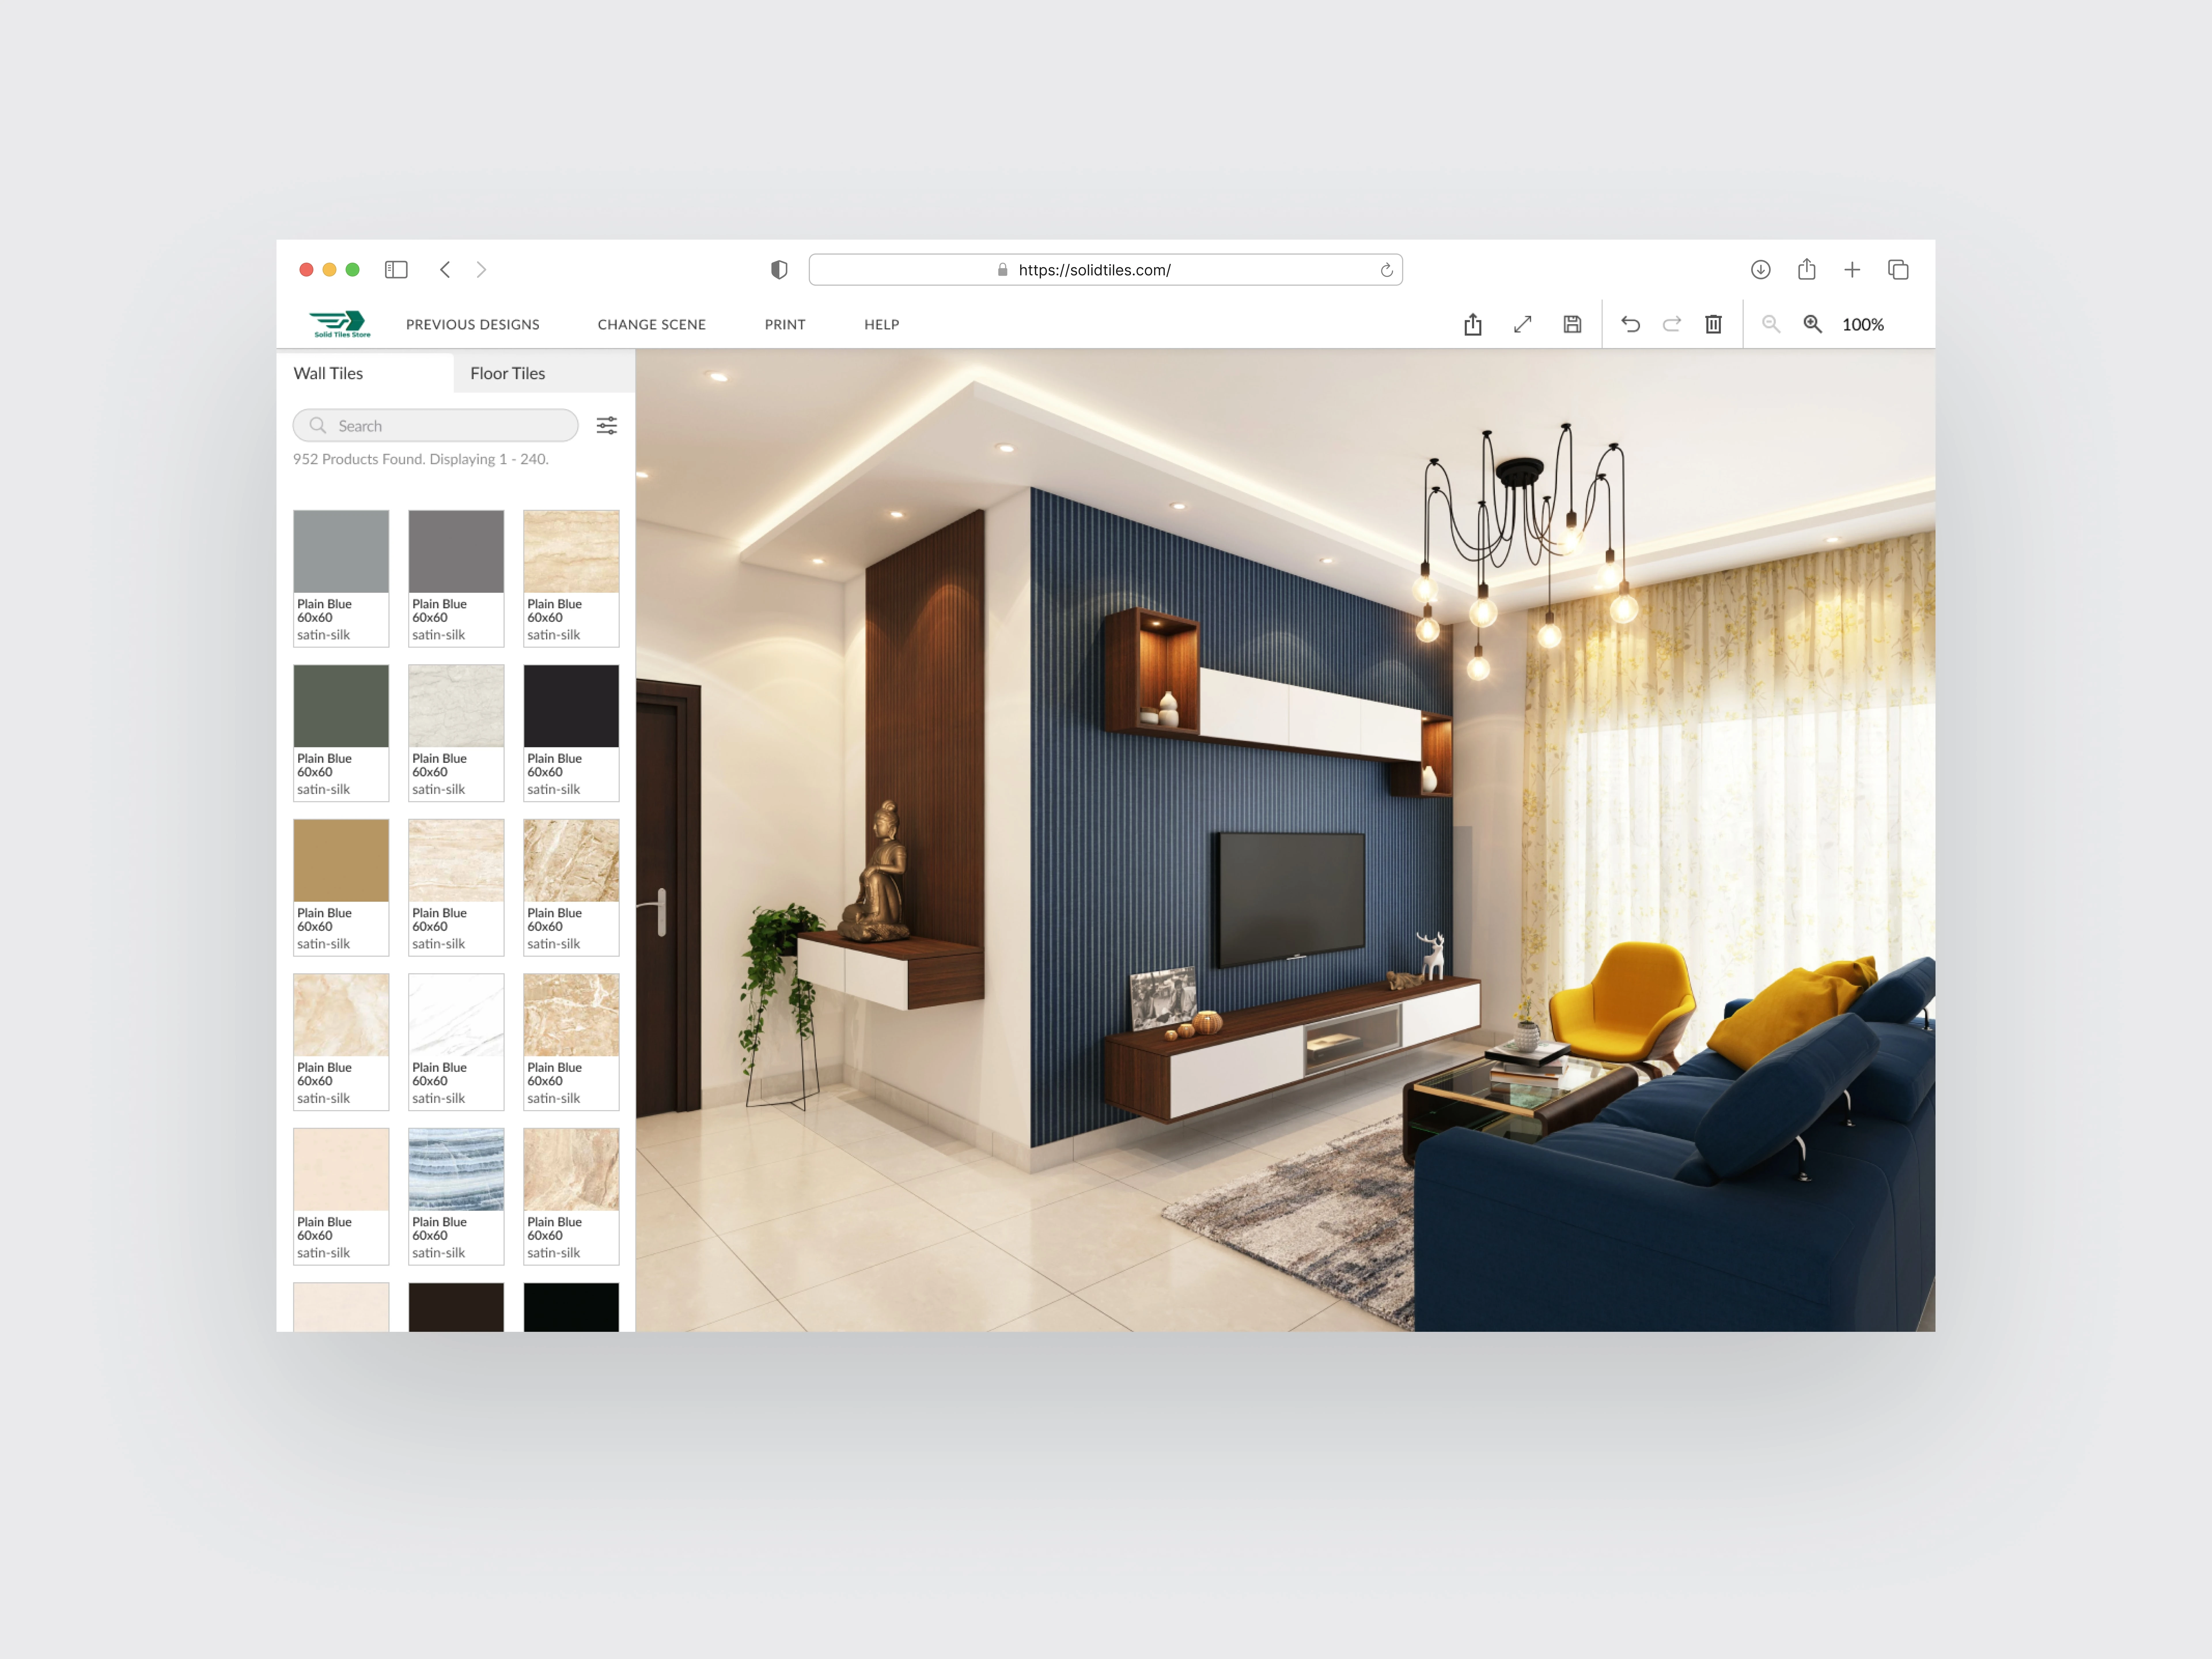Select the black tile in second row
2212x1659 pixels.
coord(571,706)
